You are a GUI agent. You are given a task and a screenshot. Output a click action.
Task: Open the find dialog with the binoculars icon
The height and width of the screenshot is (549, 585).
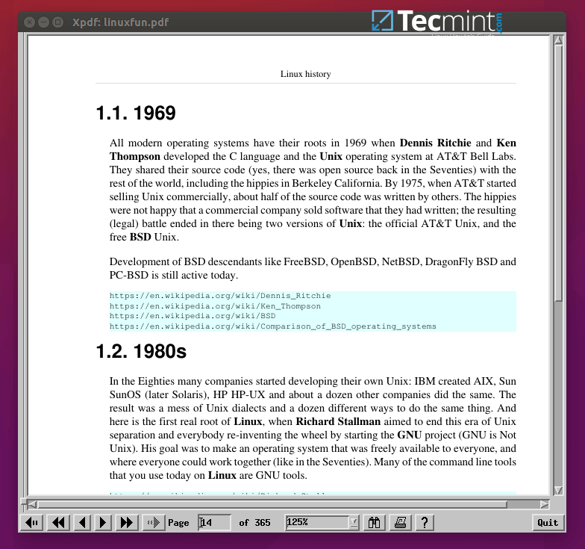(x=375, y=522)
